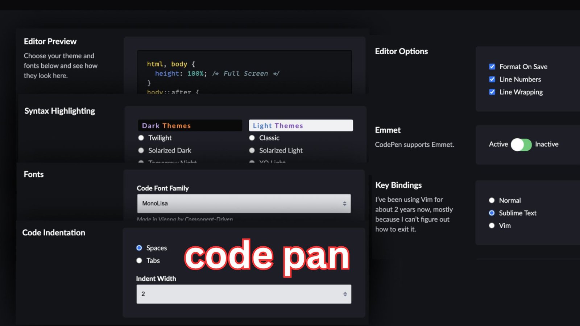Pick the Solarized Light theme

252,150
